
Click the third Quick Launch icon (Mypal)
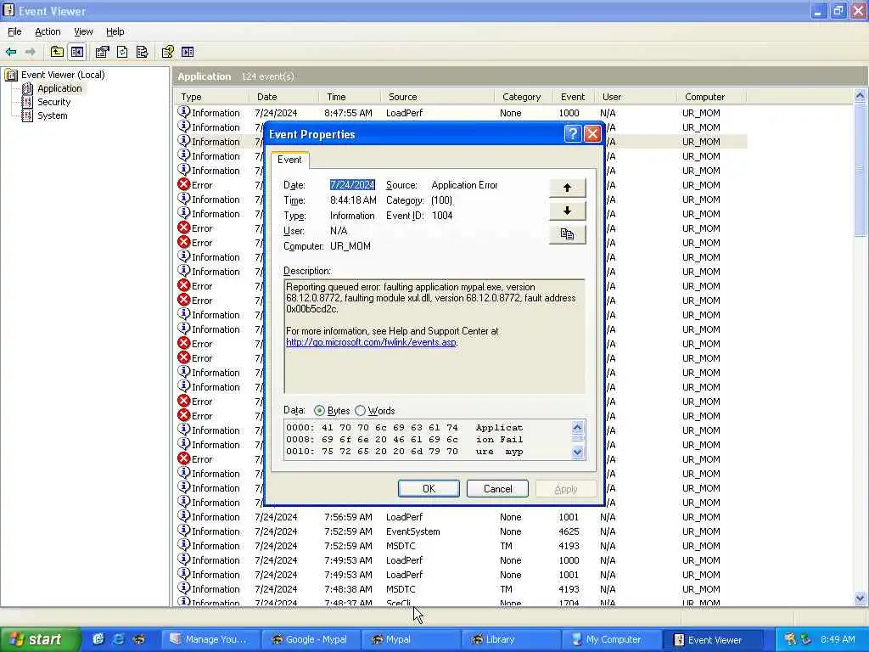tap(138, 639)
